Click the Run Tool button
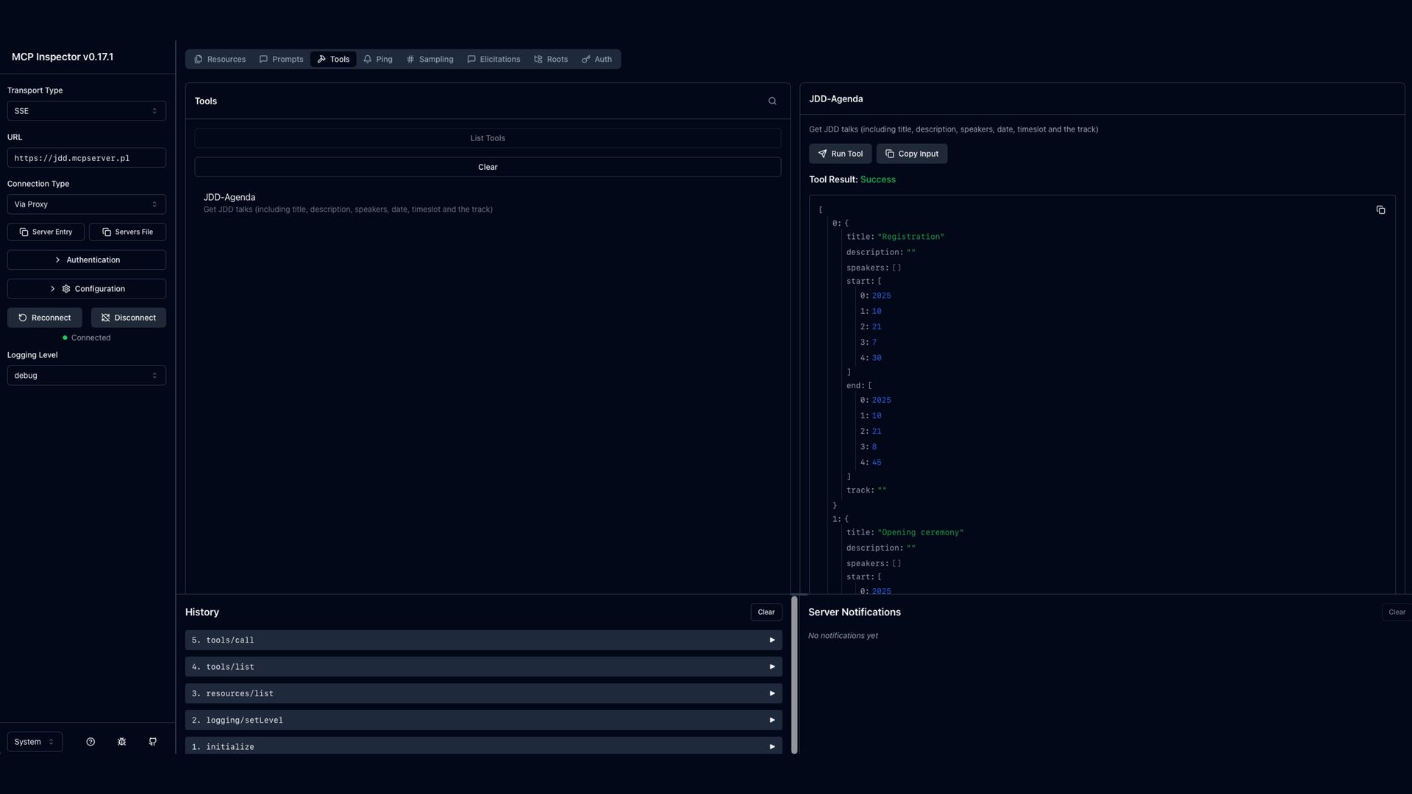The height and width of the screenshot is (794, 1412). pos(840,154)
